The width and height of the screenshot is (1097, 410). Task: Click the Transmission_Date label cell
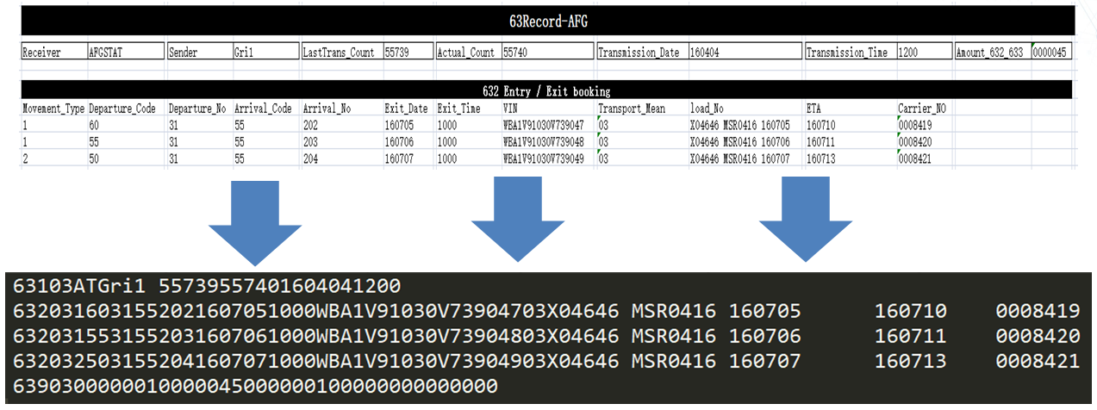[x=642, y=52]
